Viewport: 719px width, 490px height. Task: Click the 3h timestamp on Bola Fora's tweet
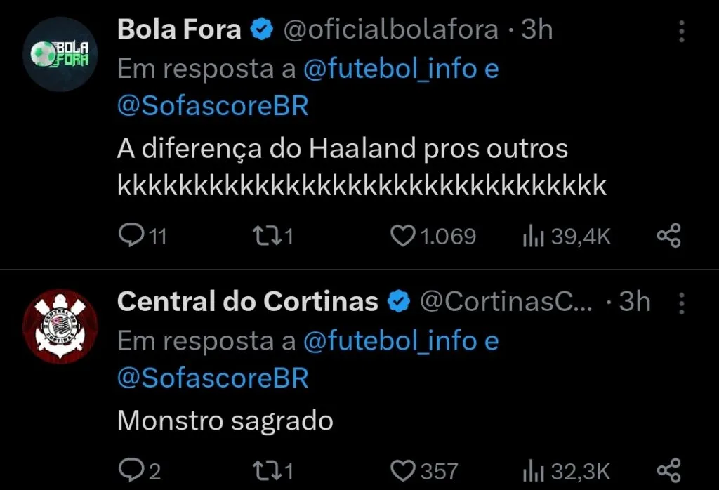[538, 29]
